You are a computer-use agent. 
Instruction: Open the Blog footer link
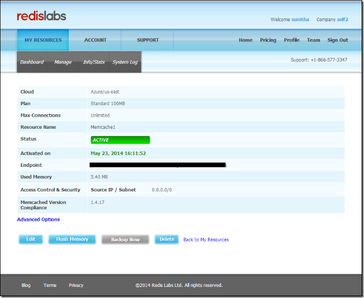coord(26,285)
